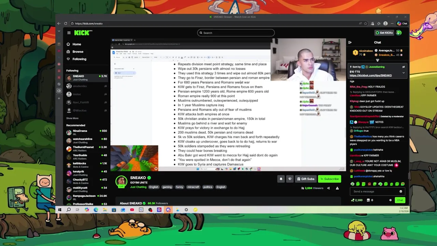This screenshot has height=246, width=437.
Task: Open RampageJackson recommended channel
Action: (x=87, y=197)
